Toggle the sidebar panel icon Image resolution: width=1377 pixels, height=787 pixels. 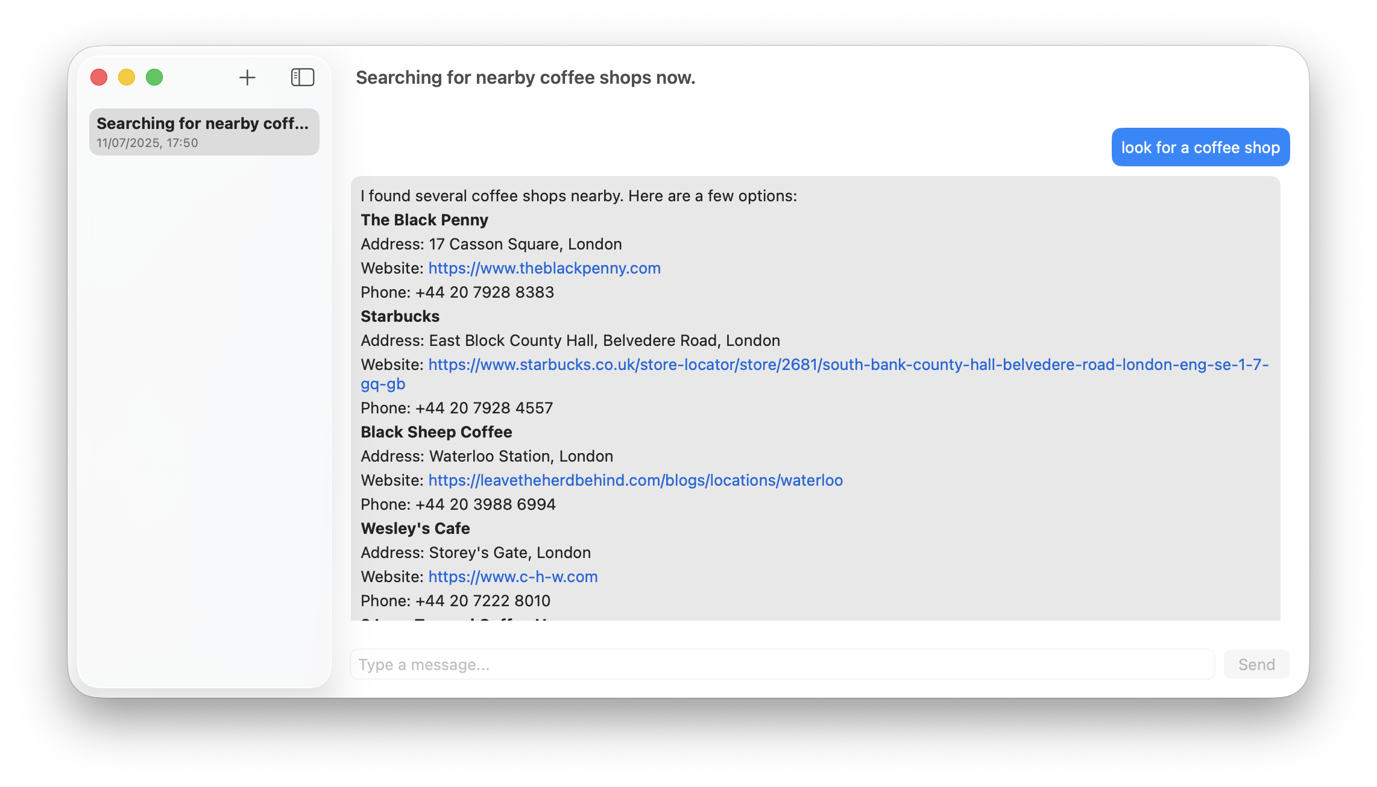click(303, 77)
